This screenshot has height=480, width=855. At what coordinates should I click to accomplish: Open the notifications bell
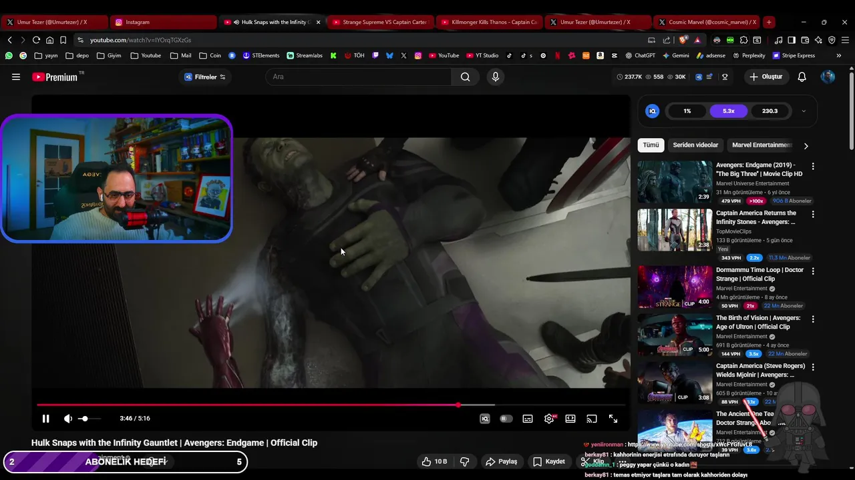(802, 77)
